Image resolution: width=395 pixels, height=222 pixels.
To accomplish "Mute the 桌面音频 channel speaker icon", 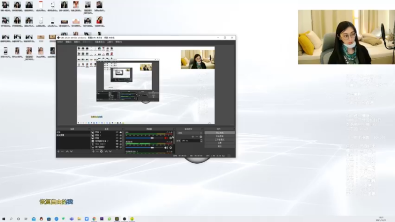I will pyautogui.click(x=166, y=148).
